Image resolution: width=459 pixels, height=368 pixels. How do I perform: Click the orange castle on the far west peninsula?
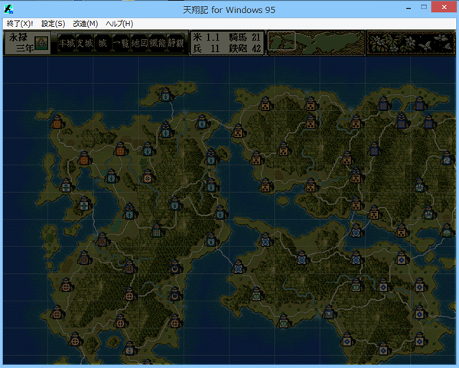pyautogui.click(x=57, y=122)
